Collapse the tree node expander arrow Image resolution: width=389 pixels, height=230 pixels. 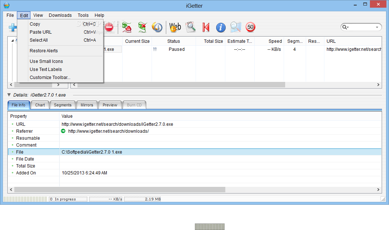(12, 41)
